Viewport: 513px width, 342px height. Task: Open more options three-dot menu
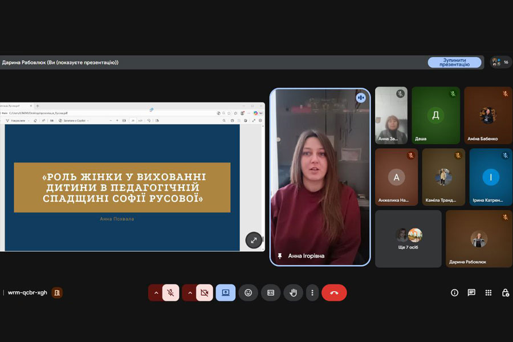point(312,292)
